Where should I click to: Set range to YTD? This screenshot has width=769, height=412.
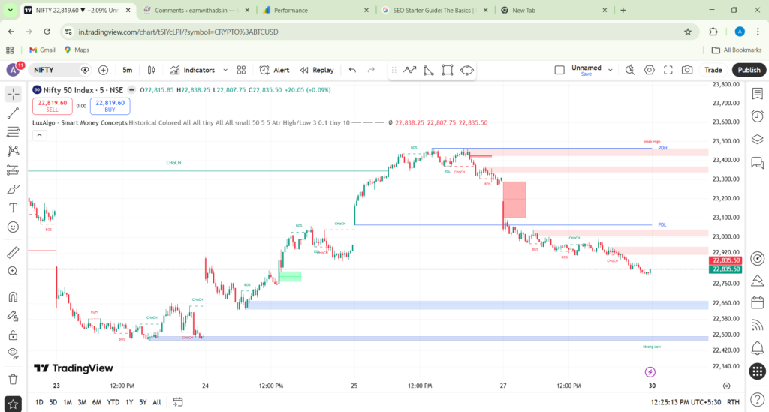point(113,402)
